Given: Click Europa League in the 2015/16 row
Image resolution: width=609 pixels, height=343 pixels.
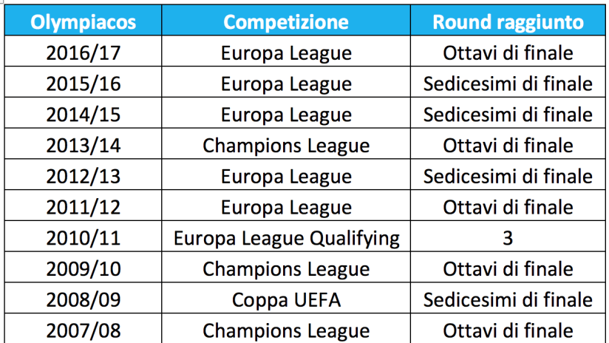Looking at the screenshot, I should click(x=286, y=82).
